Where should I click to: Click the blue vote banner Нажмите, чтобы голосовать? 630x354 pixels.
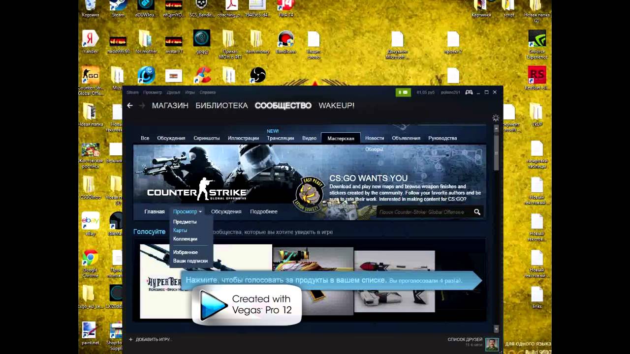click(x=331, y=280)
